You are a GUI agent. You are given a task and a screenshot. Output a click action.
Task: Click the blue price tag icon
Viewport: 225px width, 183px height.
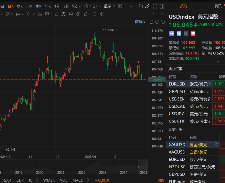(179, 34)
